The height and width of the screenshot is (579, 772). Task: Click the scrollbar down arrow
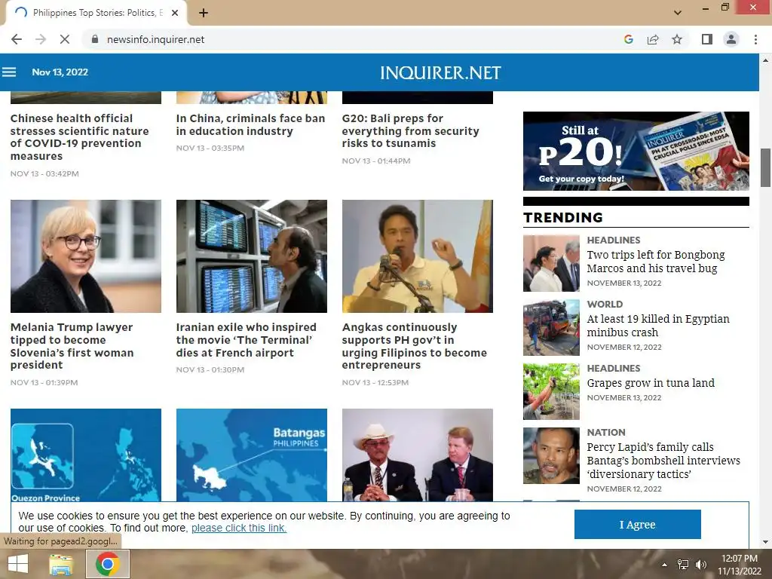[765, 542]
